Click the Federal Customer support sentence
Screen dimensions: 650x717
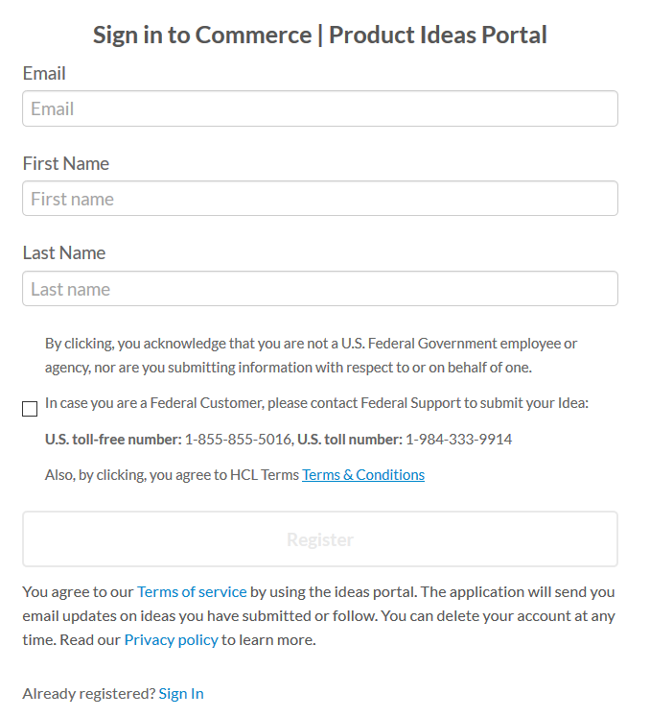coord(316,403)
